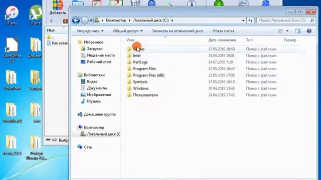Viewport: 321px width, 180px height.
Task: Click the date 14.07.2009 7:20 of PerfLogs
Action: (x=220, y=62)
